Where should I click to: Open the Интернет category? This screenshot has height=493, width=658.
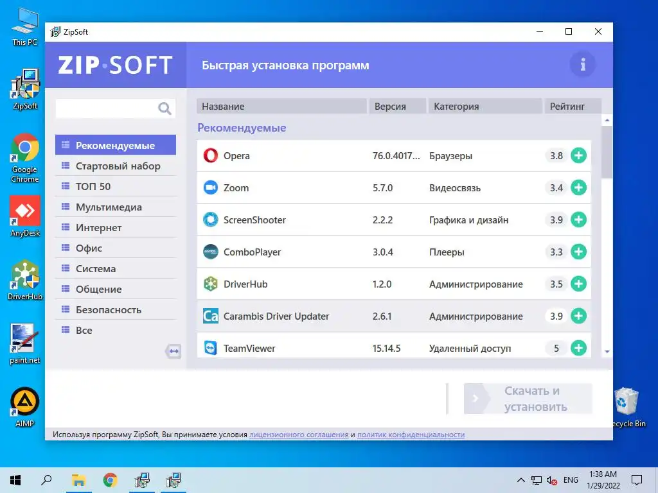tap(116, 227)
